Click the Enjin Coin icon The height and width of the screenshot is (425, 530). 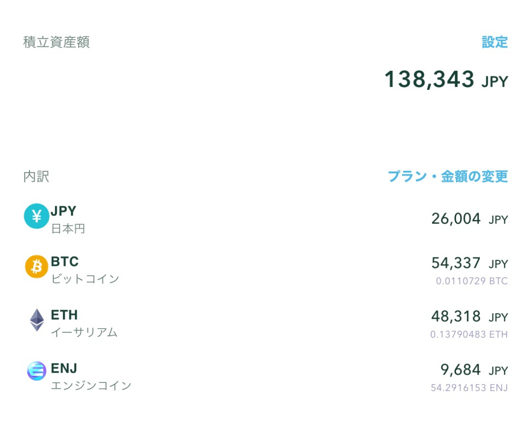[37, 371]
